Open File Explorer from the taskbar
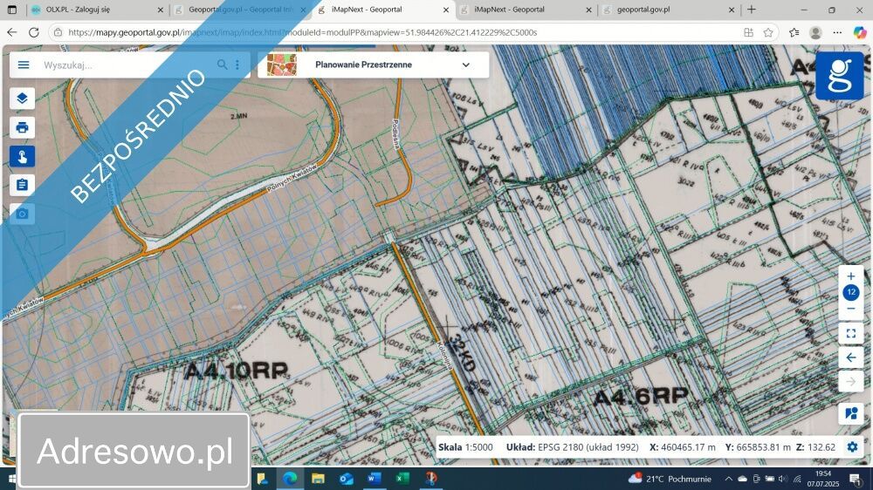Screen dimensions: 873x490 318,479
